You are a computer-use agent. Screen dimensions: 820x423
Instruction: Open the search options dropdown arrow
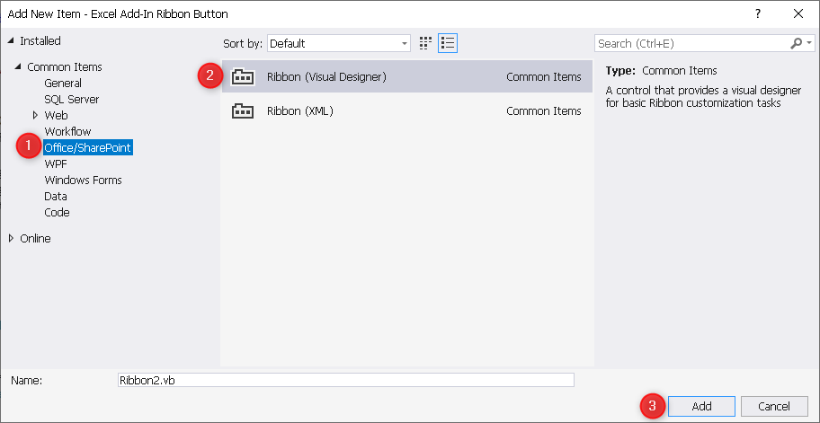pos(809,43)
